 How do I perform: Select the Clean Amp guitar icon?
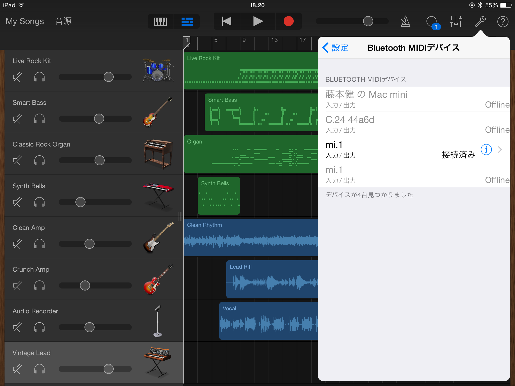coord(158,237)
